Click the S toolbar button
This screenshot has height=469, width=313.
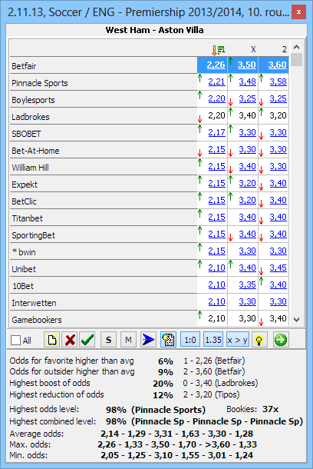[109, 340]
